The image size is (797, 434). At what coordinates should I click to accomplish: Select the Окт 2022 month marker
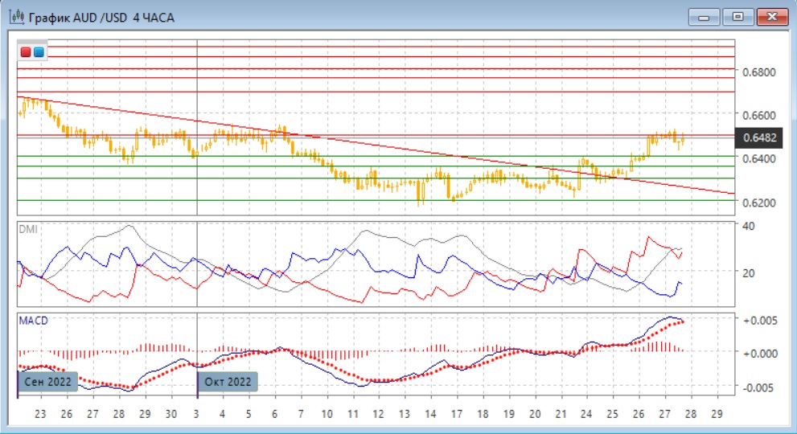[228, 382]
